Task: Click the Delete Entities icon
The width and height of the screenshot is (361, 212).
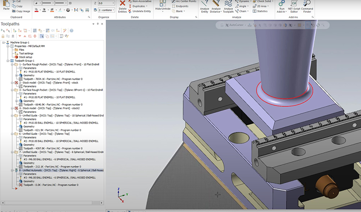Action: pos(122,4)
